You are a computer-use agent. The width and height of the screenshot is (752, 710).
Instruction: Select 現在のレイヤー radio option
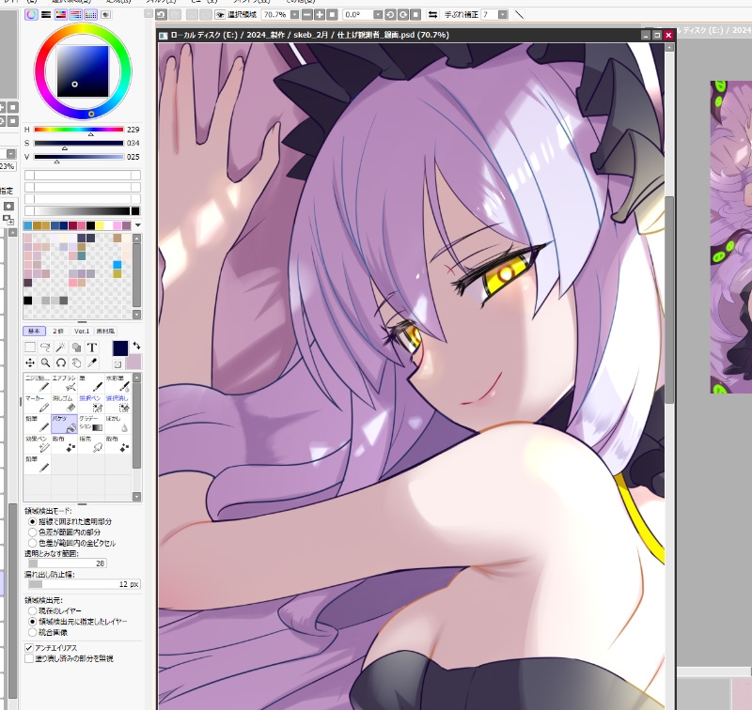tap(33, 610)
